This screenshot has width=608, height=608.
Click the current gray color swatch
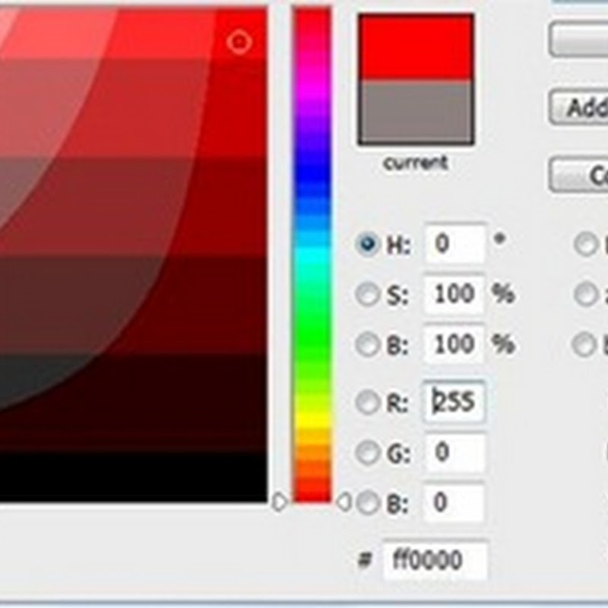coord(415,112)
